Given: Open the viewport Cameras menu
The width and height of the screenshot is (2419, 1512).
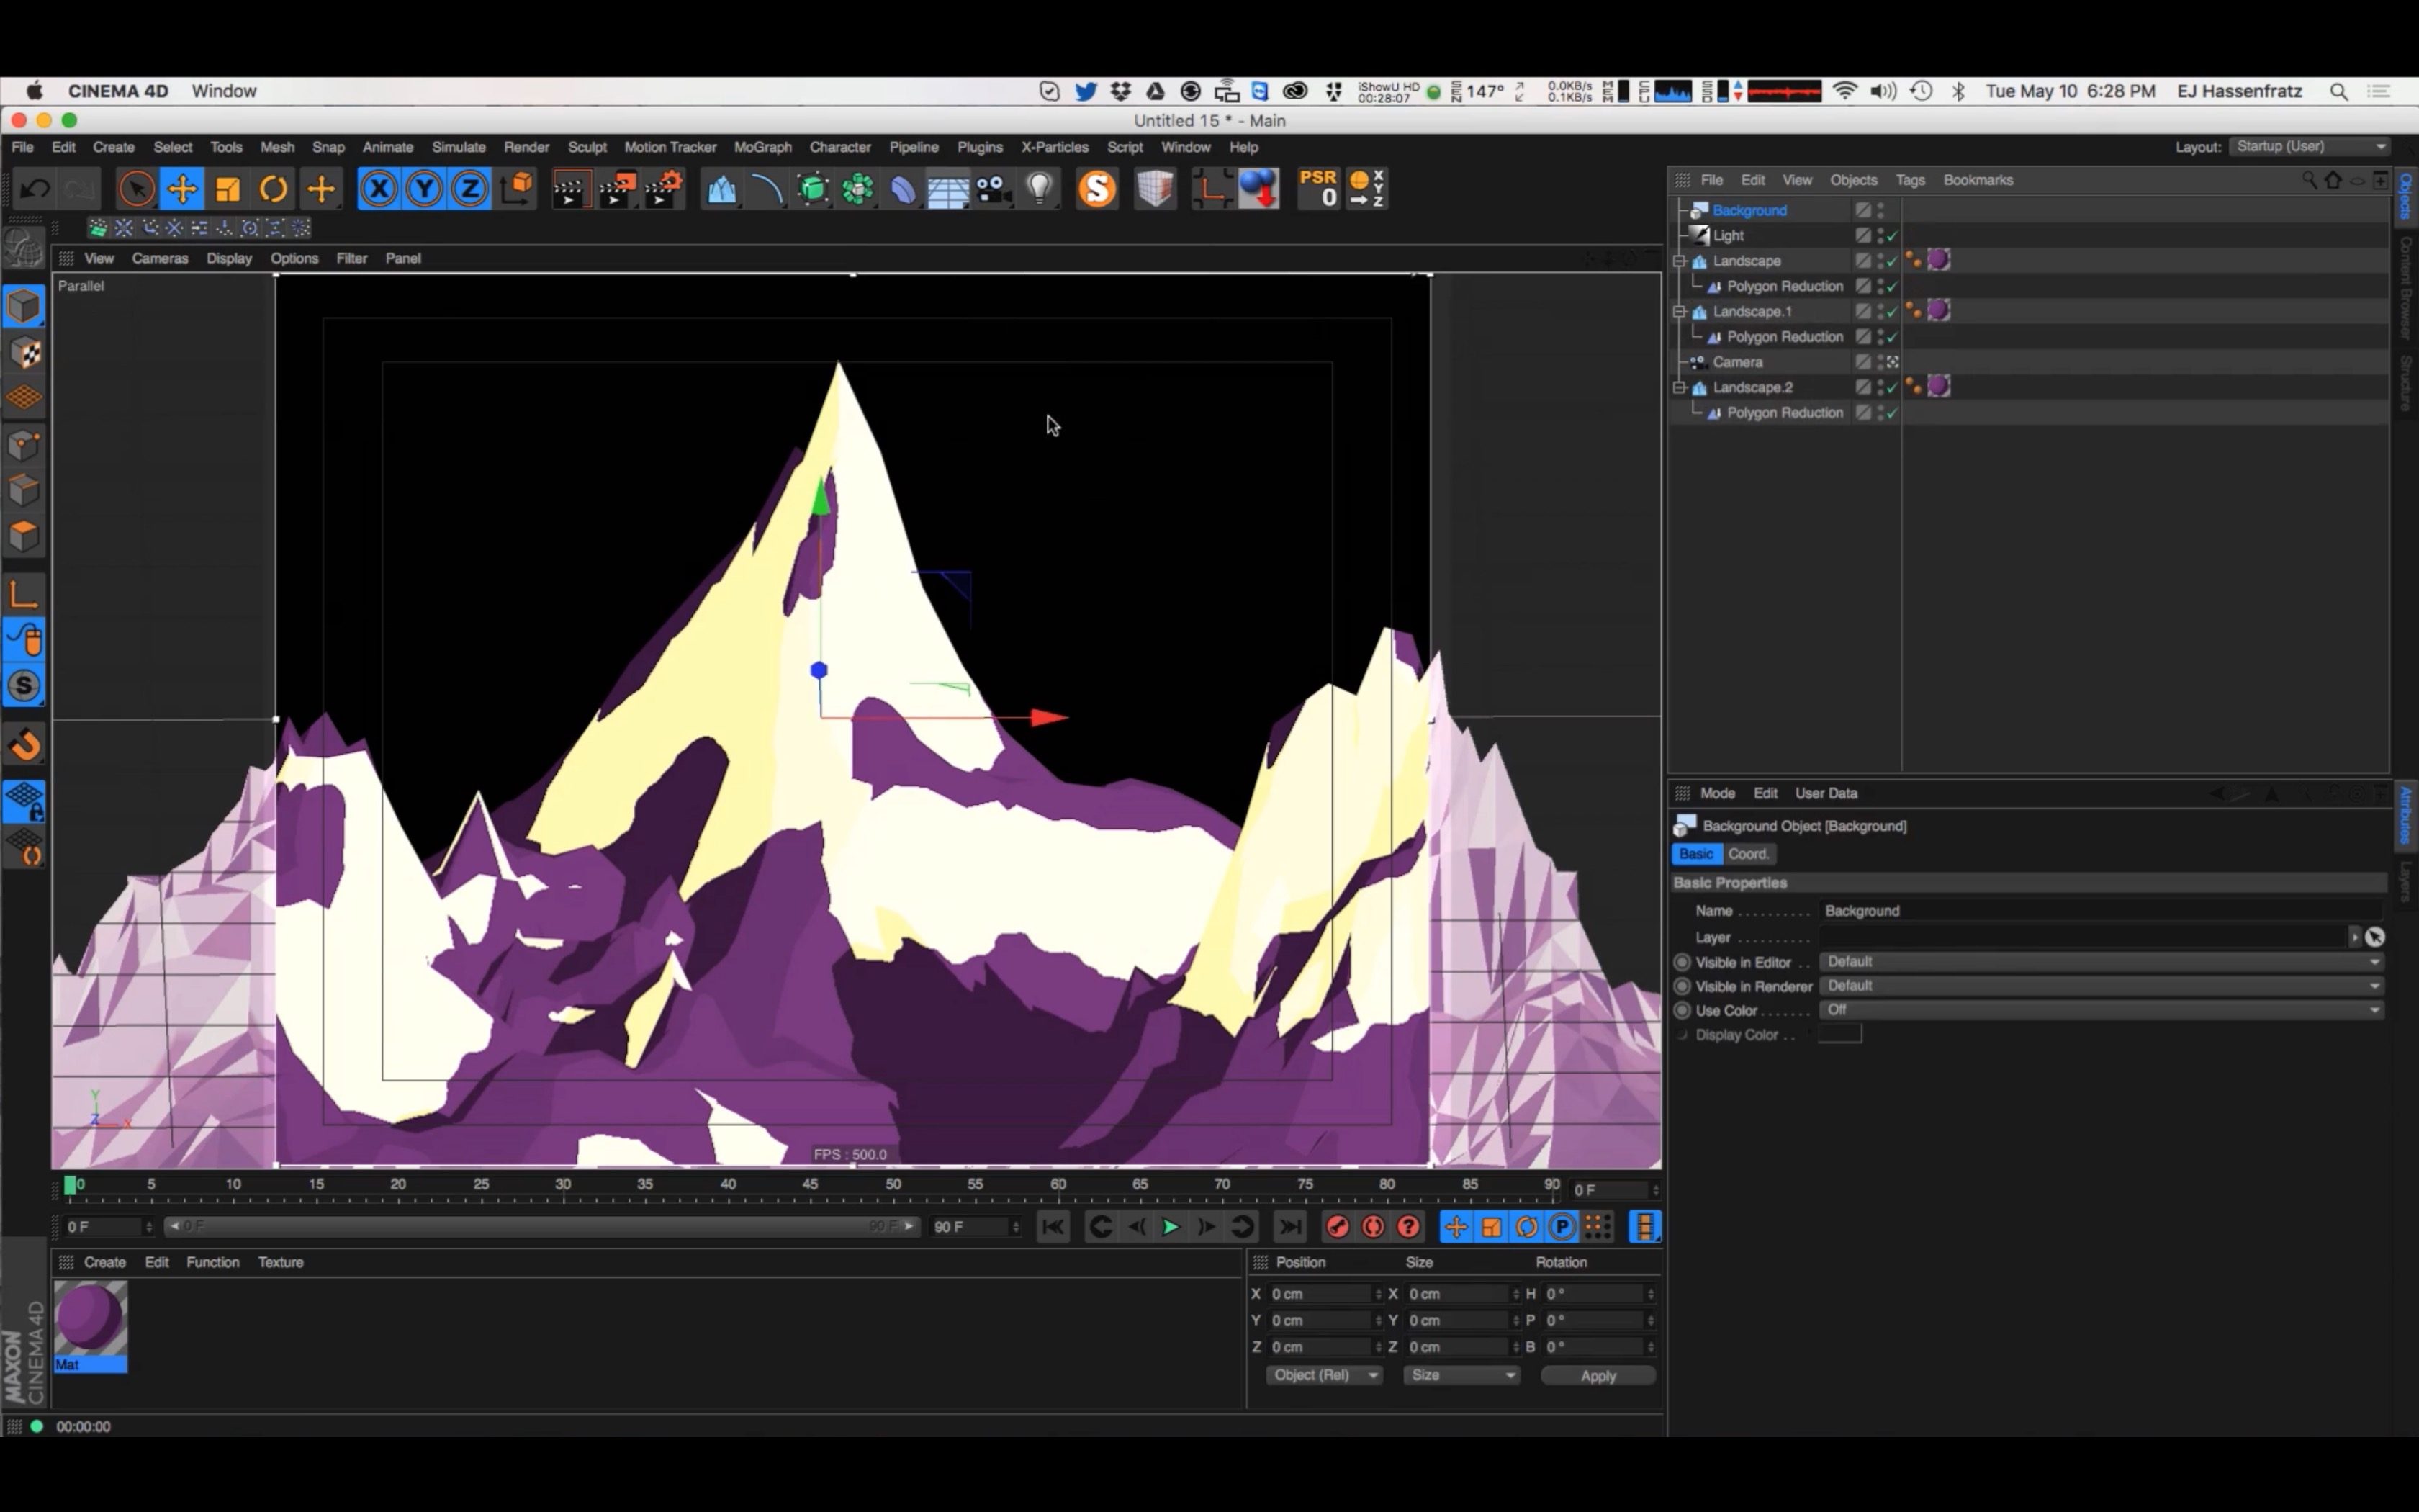Looking at the screenshot, I should [160, 258].
